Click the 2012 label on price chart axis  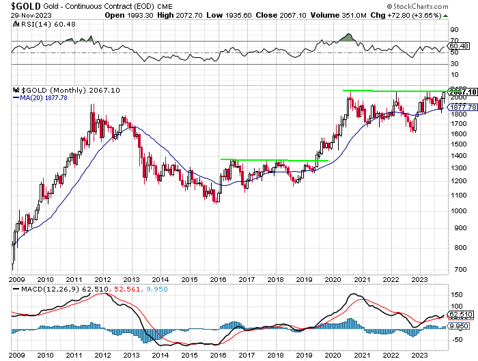(103, 279)
